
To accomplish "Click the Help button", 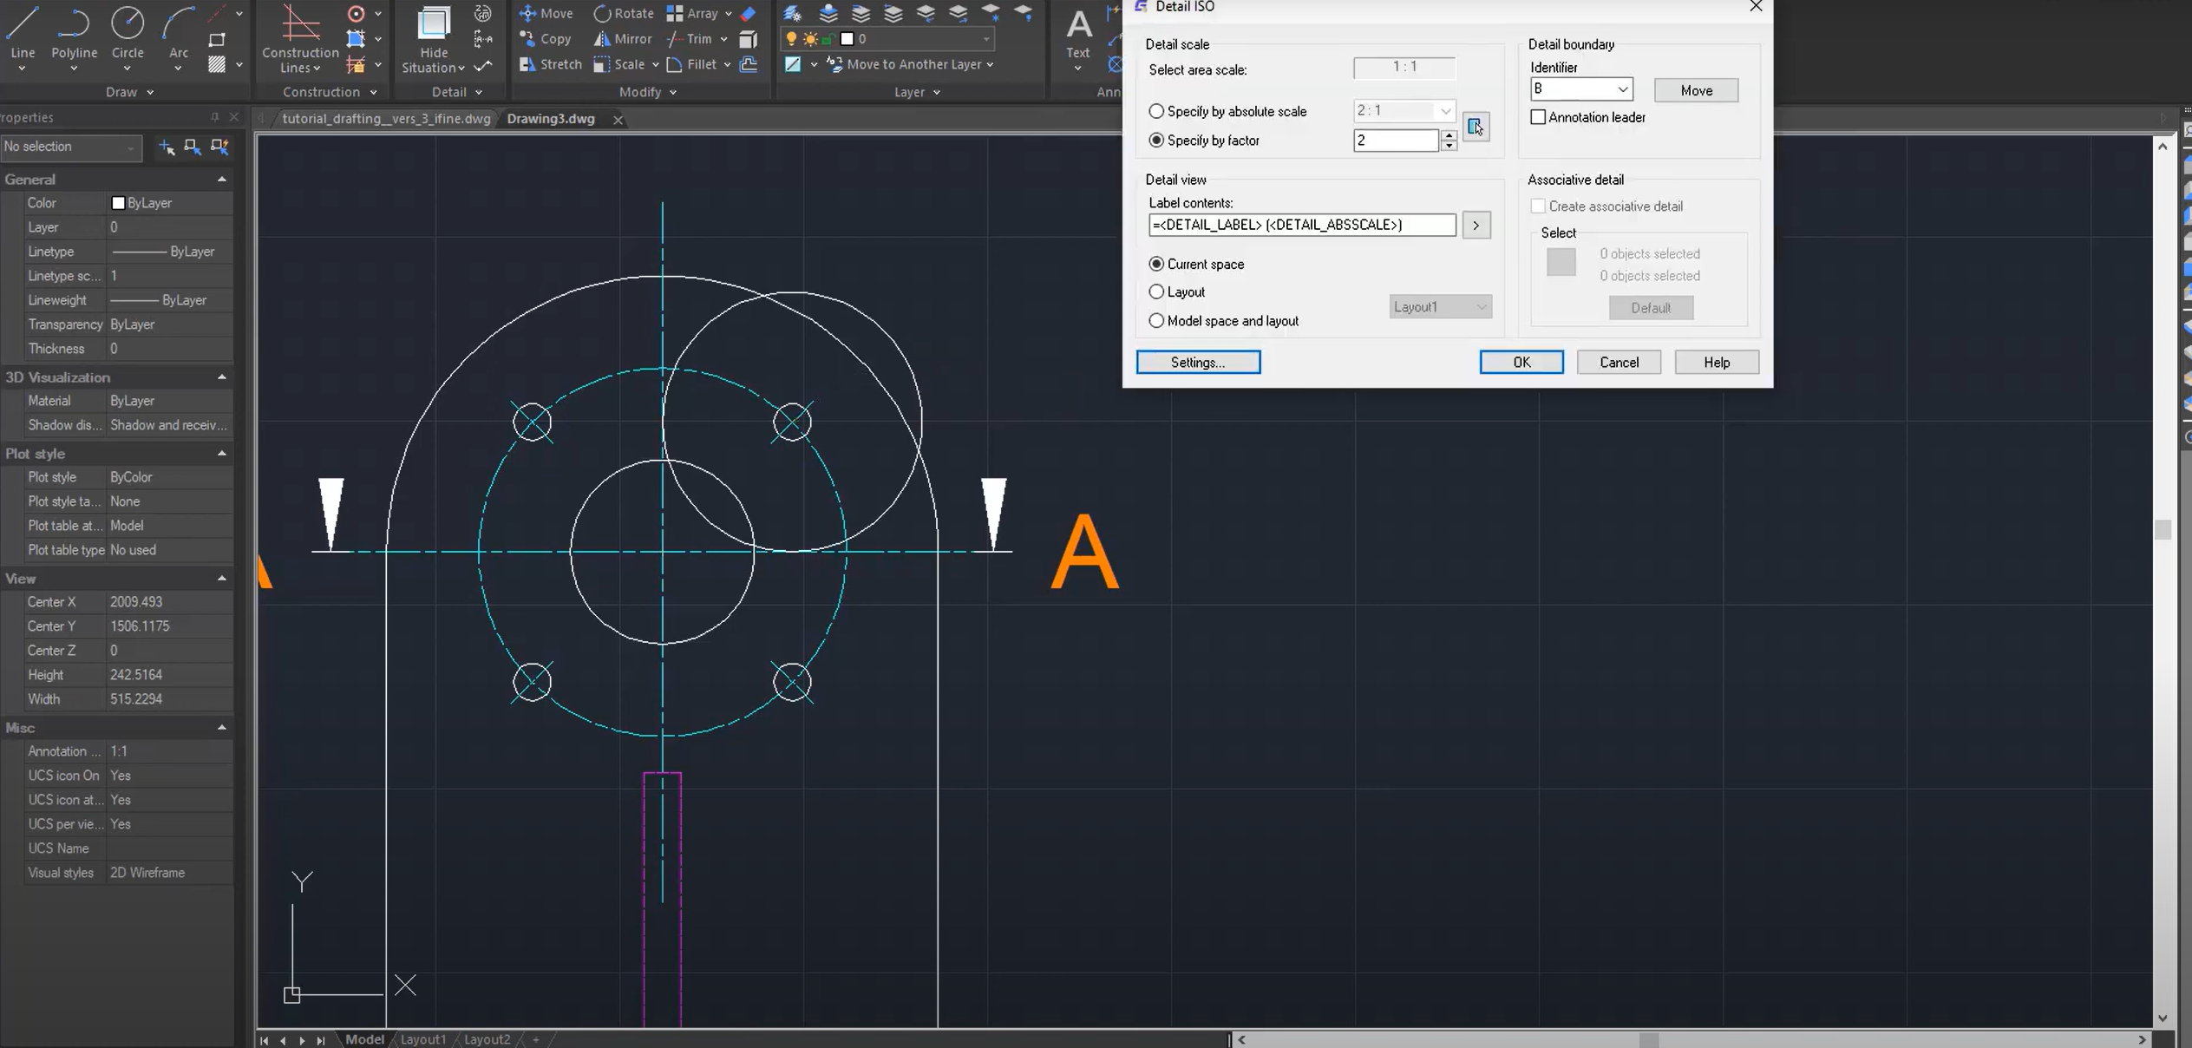I will point(1717,362).
